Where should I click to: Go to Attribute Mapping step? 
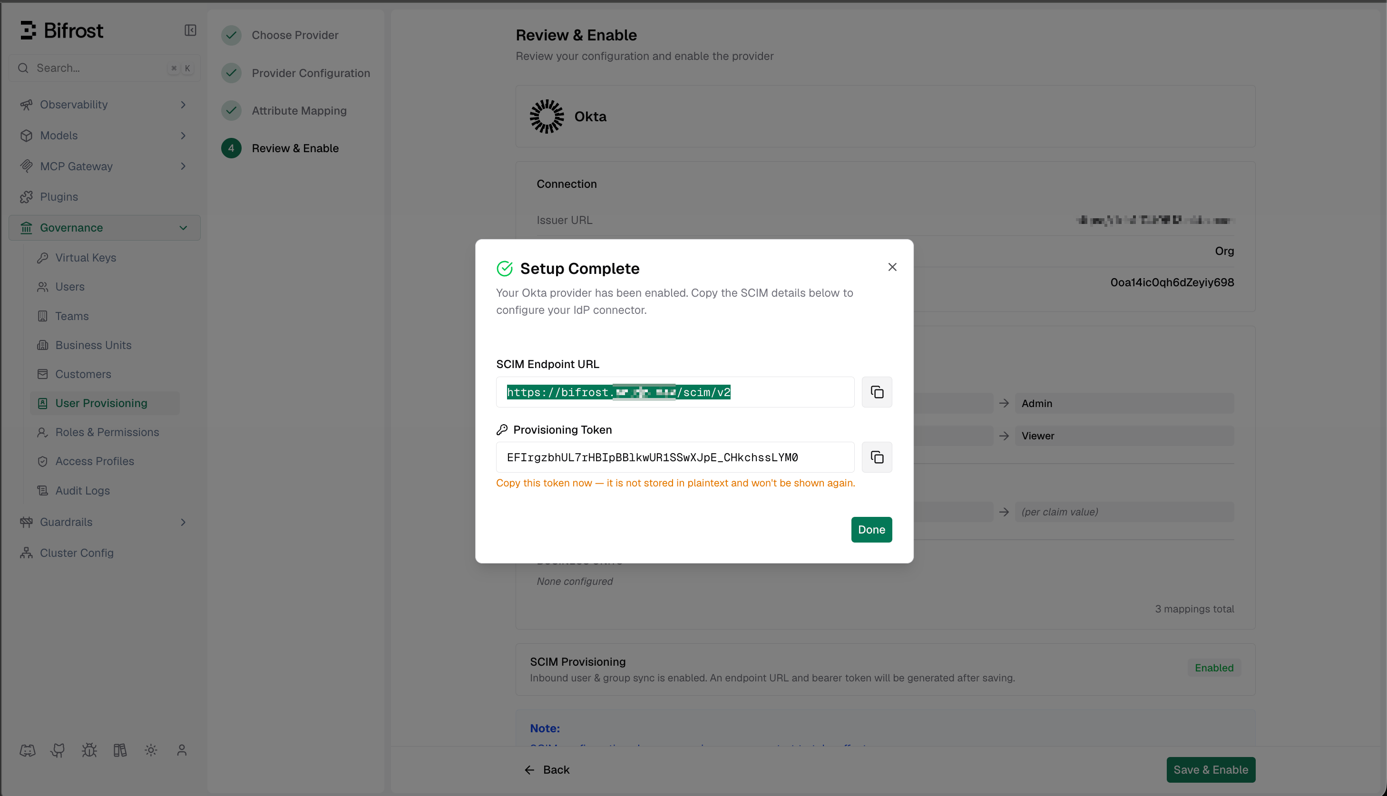point(284,110)
